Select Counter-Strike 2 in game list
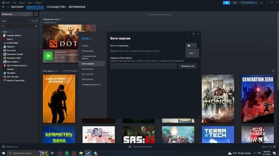Image resolution: width=279 pixels, height=156 pixels. point(14,36)
